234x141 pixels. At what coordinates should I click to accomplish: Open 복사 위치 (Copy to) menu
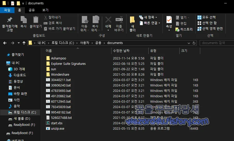pos(95,24)
